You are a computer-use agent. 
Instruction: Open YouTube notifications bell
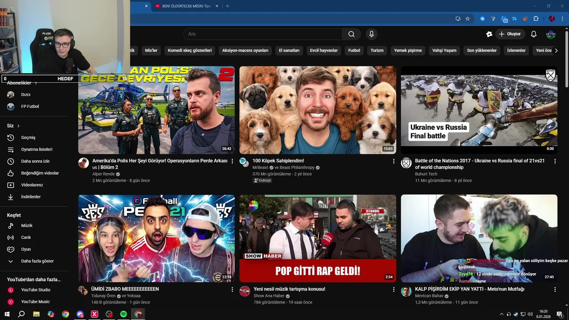click(x=534, y=34)
